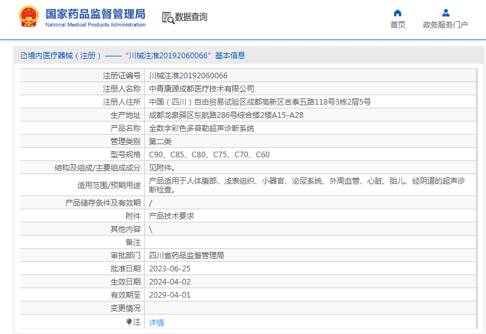Viewport: 486px width, 334px height.
Task: Click the 适用范围 description text
Action: (x=307, y=185)
